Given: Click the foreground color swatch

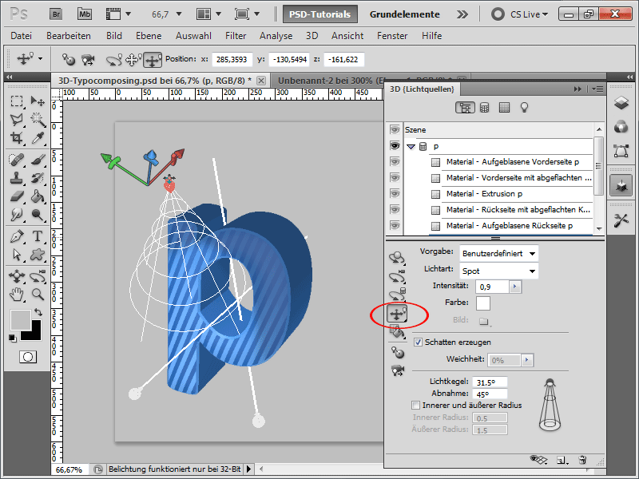Looking at the screenshot, I should click(21, 320).
